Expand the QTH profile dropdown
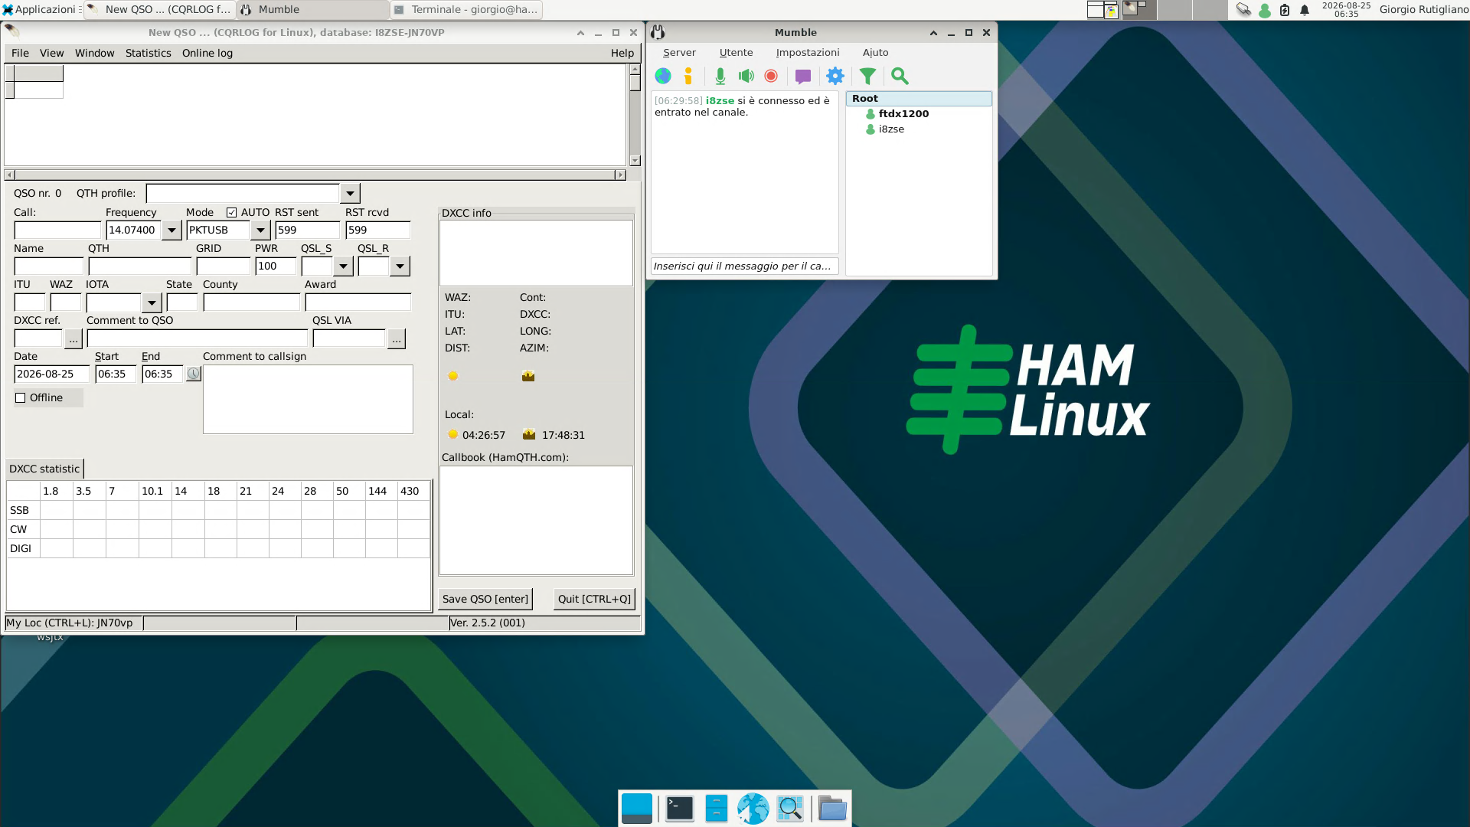This screenshot has height=827, width=1470. pyautogui.click(x=350, y=194)
